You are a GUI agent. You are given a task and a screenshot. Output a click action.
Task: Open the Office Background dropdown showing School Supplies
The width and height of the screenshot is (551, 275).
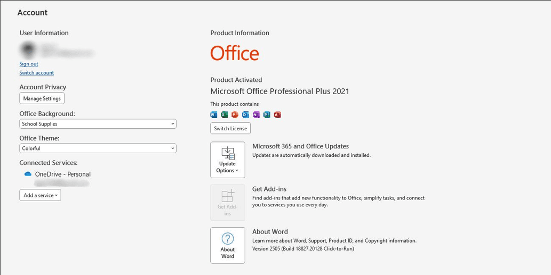(98, 123)
